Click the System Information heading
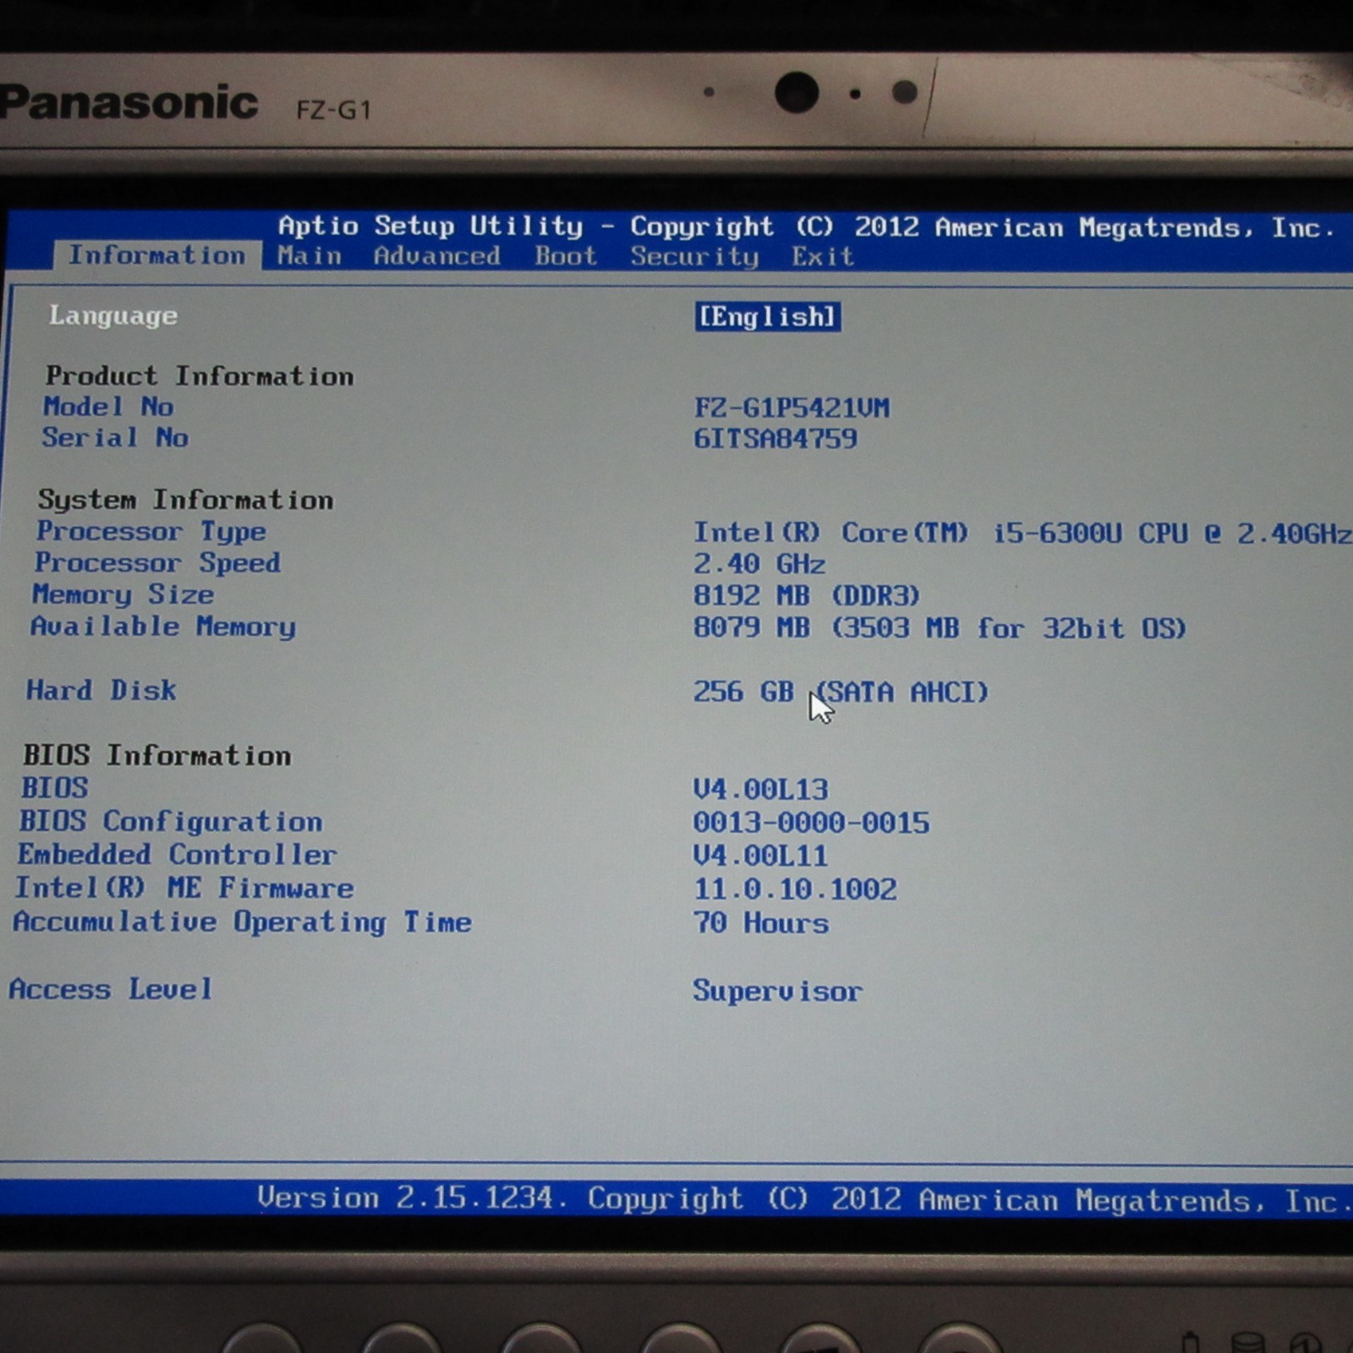This screenshot has height=1353, width=1353. click(x=185, y=500)
